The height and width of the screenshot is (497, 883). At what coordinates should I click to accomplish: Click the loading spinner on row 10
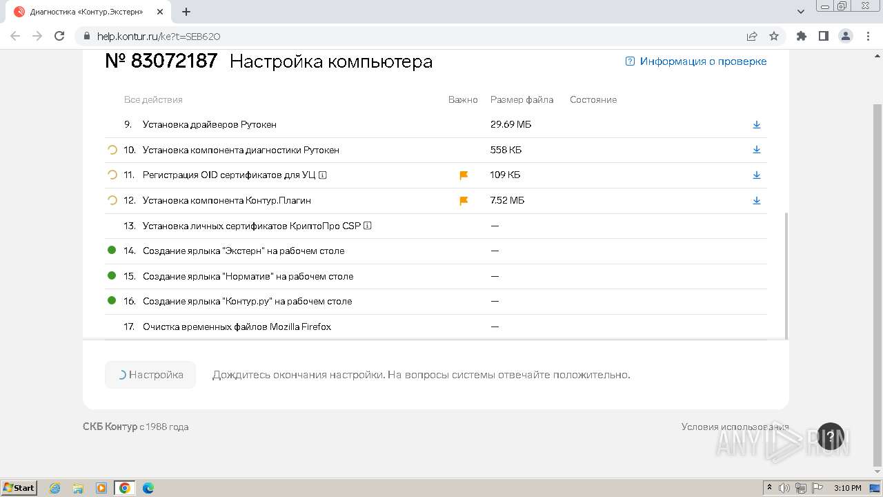[x=112, y=150]
